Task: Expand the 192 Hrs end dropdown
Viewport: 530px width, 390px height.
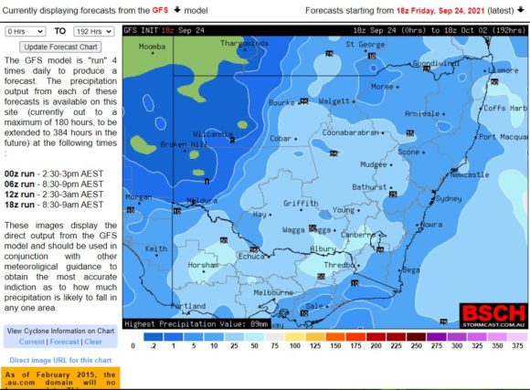Action: coord(93,31)
